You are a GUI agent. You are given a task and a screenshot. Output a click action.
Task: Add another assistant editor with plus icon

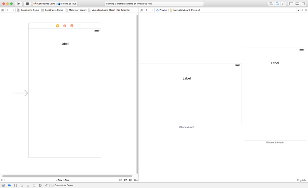tap(302, 10)
